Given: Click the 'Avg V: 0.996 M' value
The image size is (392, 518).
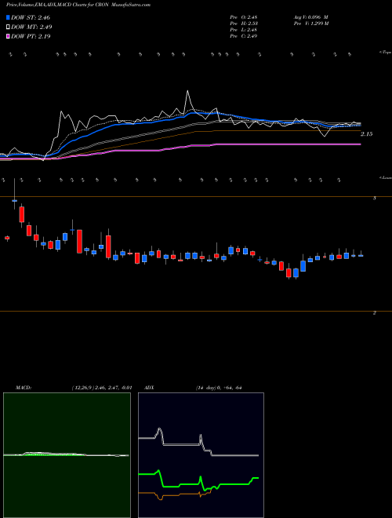Looking at the screenshot, I should click(310, 16).
